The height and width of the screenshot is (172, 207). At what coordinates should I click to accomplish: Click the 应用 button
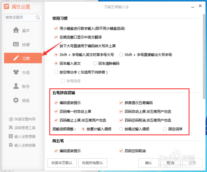[193, 163]
